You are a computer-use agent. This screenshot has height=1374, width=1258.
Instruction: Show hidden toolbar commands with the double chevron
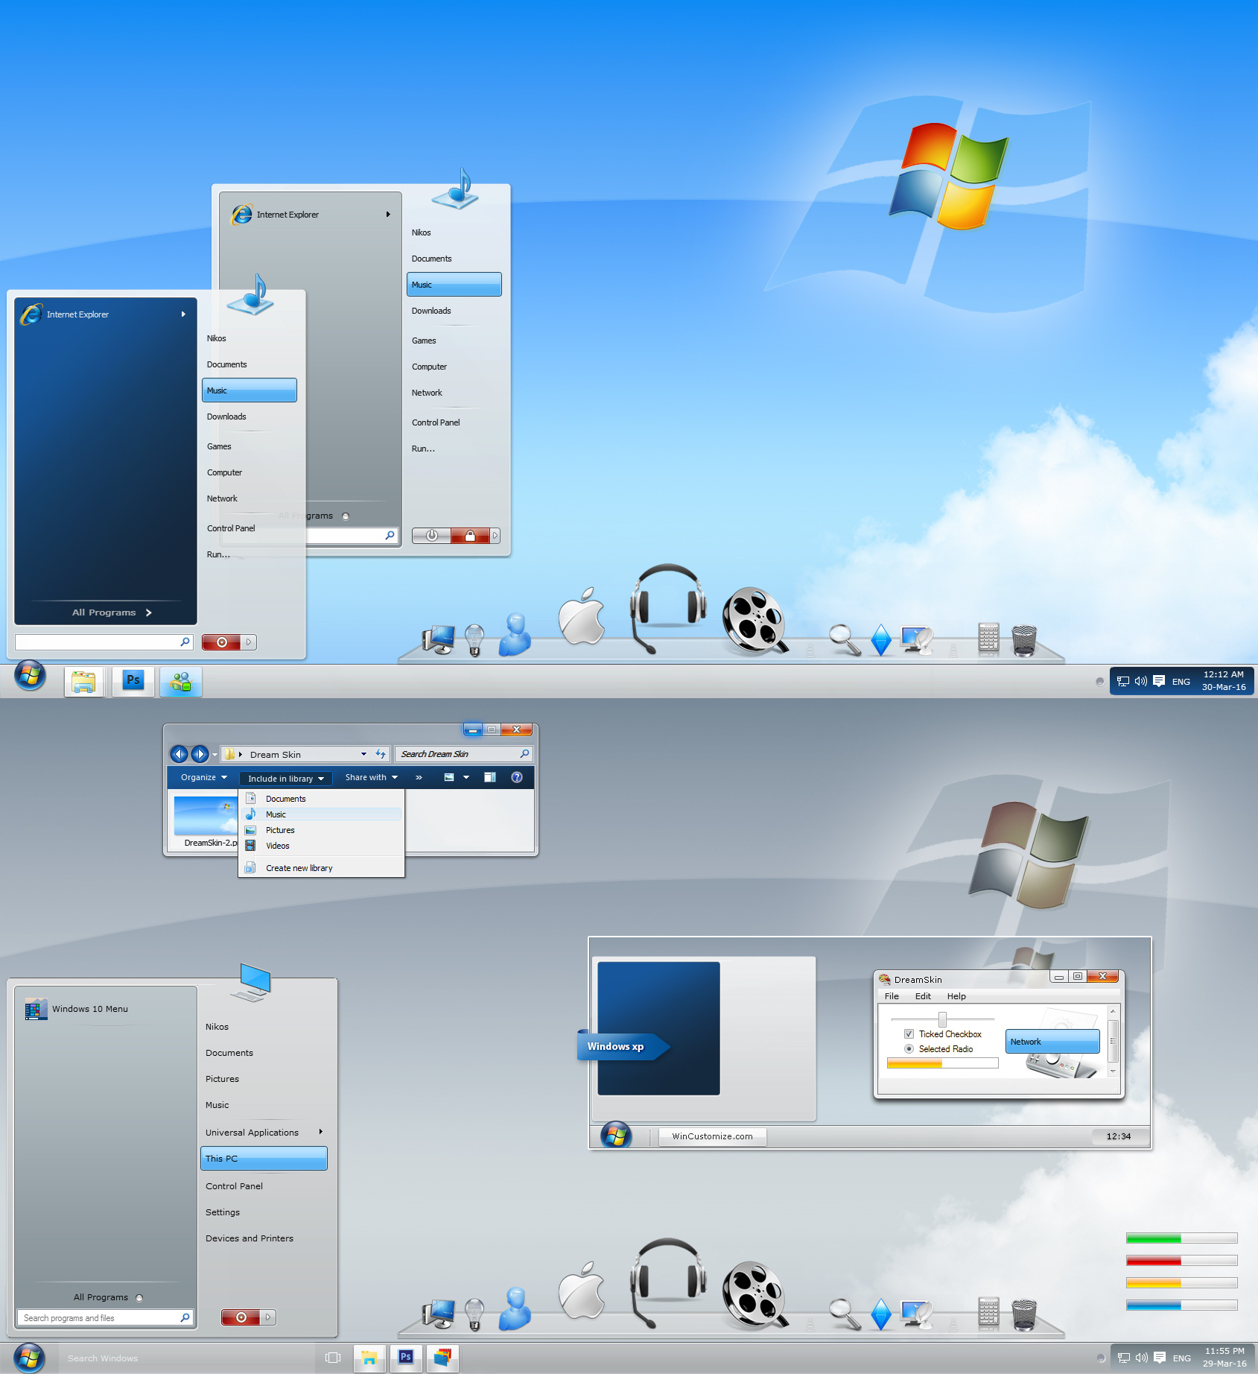coord(419,777)
